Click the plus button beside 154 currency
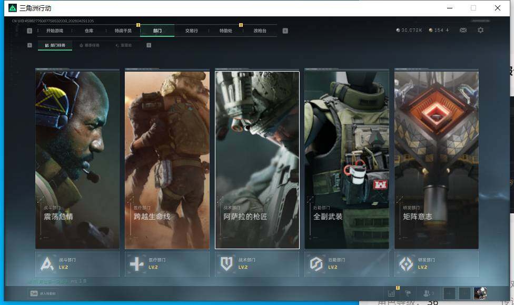 click(448, 31)
